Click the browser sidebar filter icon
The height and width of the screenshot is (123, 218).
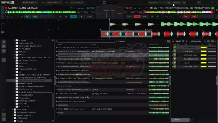point(4,51)
